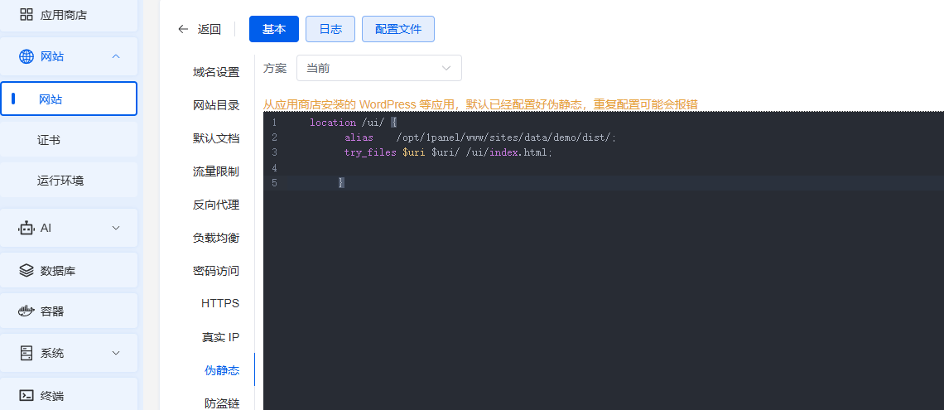Open the 方案 scheme dropdown
The height and width of the screenshot is (410, 944).
click(379, 68)
